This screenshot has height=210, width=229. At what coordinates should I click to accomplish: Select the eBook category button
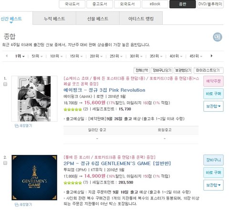[155, 4]
